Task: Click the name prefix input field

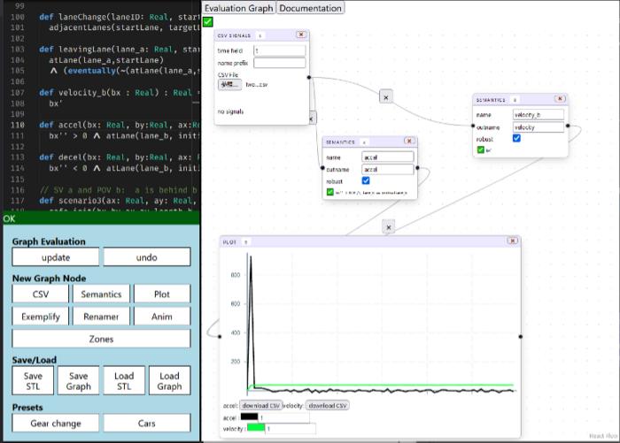Action: tap(279, 63)
